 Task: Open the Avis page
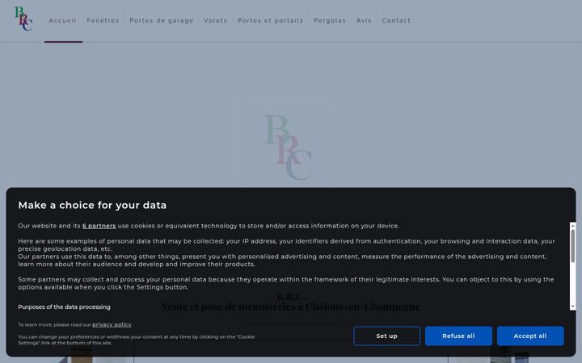tap(364, 20)
